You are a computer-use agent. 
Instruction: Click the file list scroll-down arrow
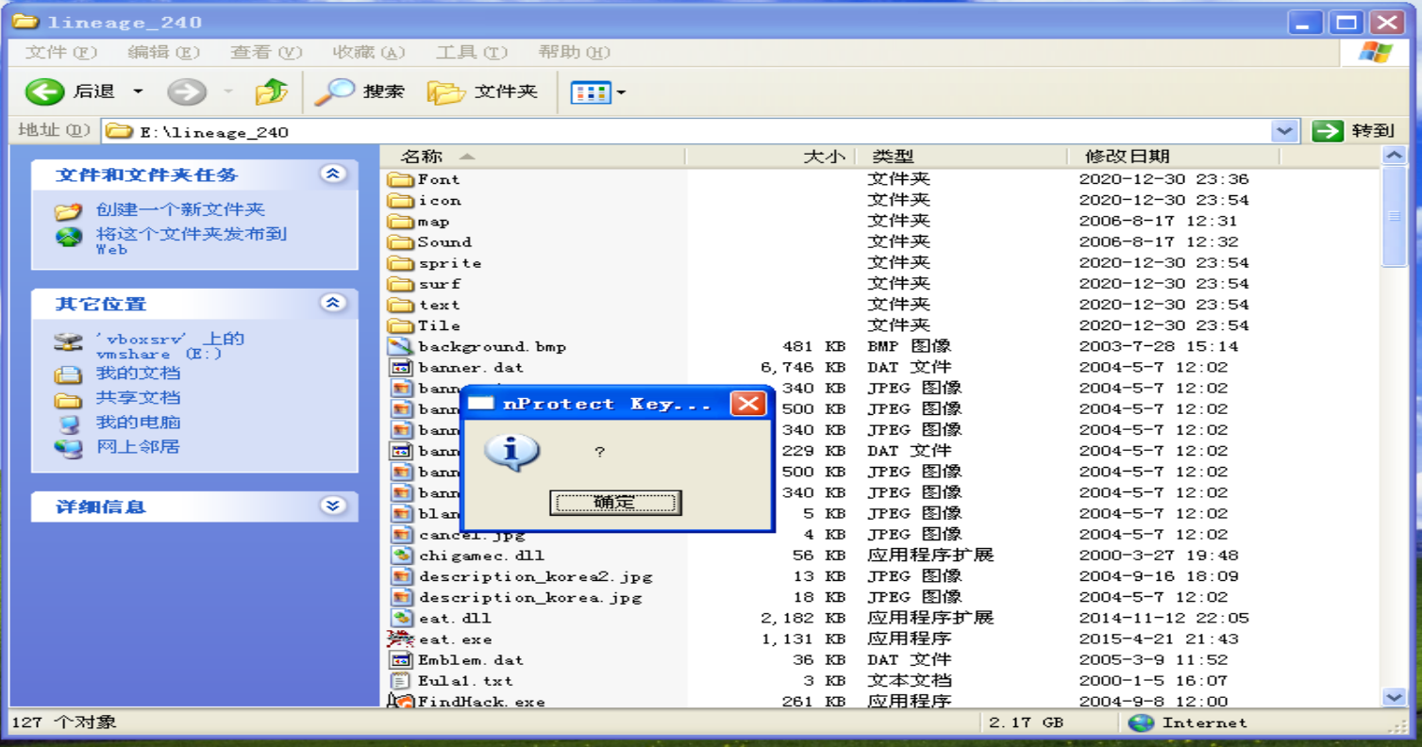tap(1394, 697)
